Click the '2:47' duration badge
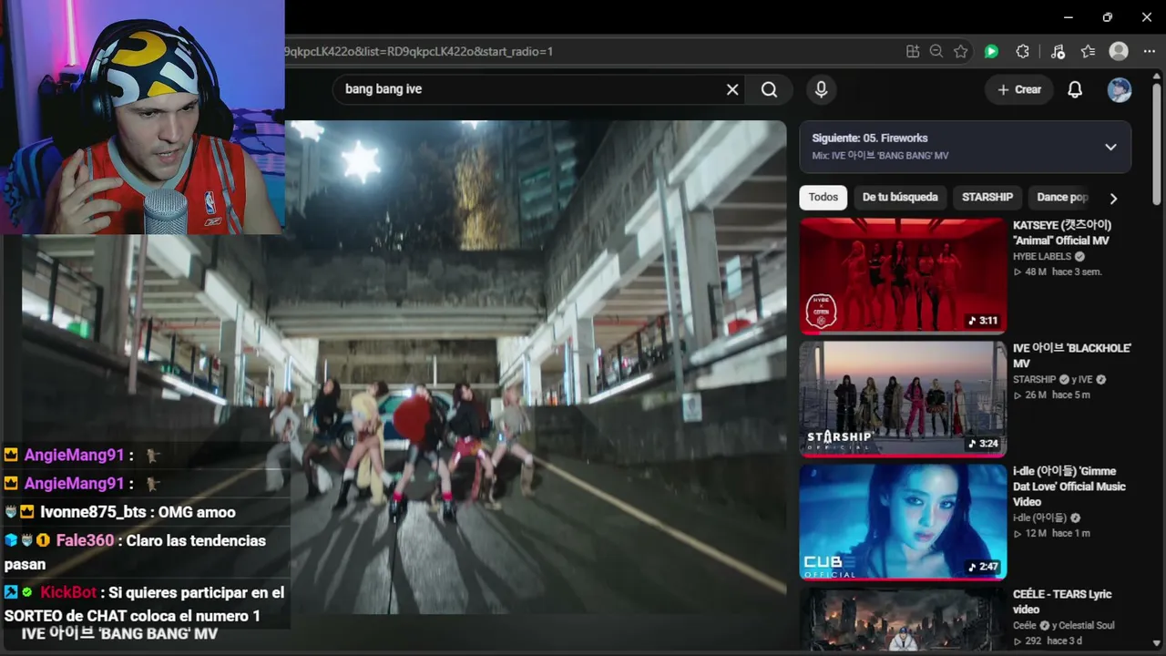This screenshot has height=656, width=1166. [983, 567]
